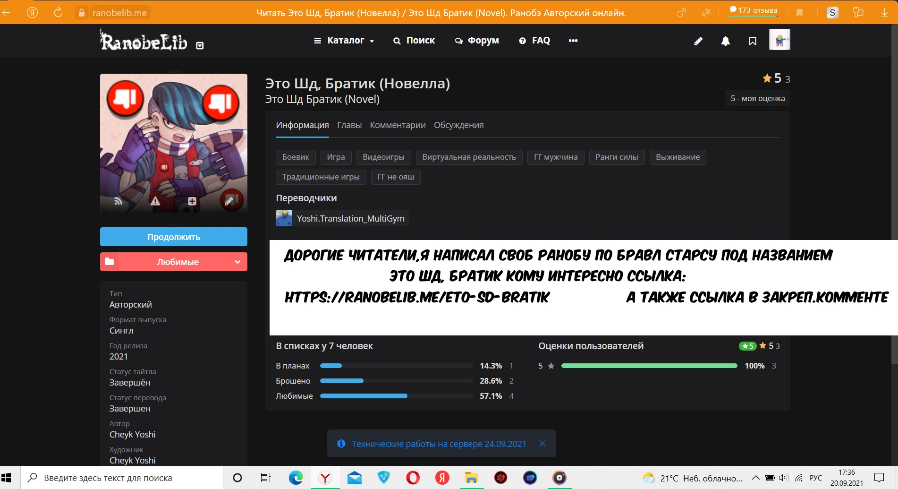Switch to the Комментарии tab
Viewport: 898px width, 489px height.
pos(398,125)
